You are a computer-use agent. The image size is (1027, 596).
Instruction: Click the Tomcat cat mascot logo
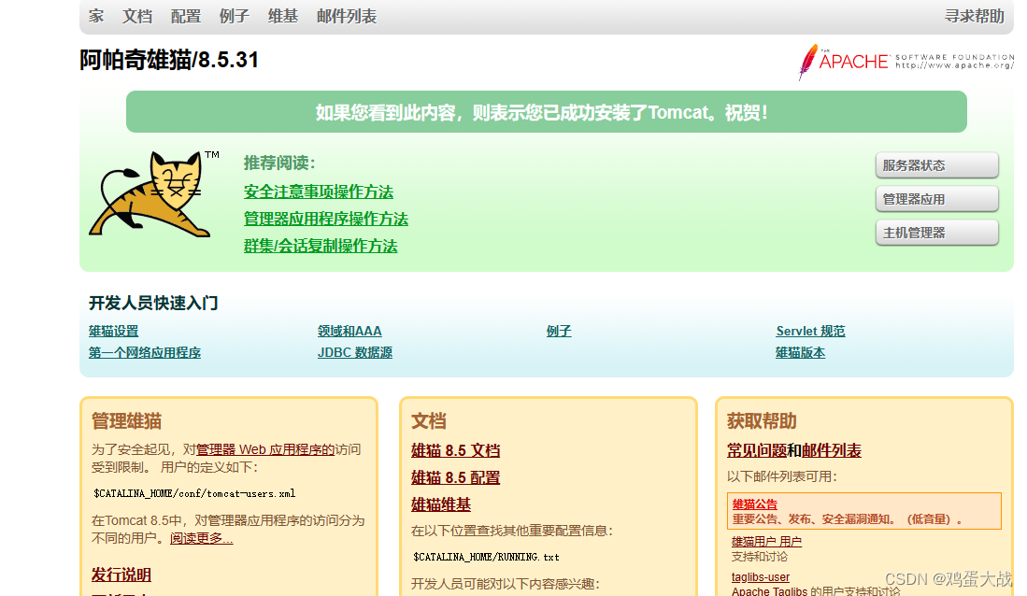pos(154,194)
